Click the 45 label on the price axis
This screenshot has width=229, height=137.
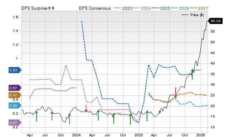point(213,53)
